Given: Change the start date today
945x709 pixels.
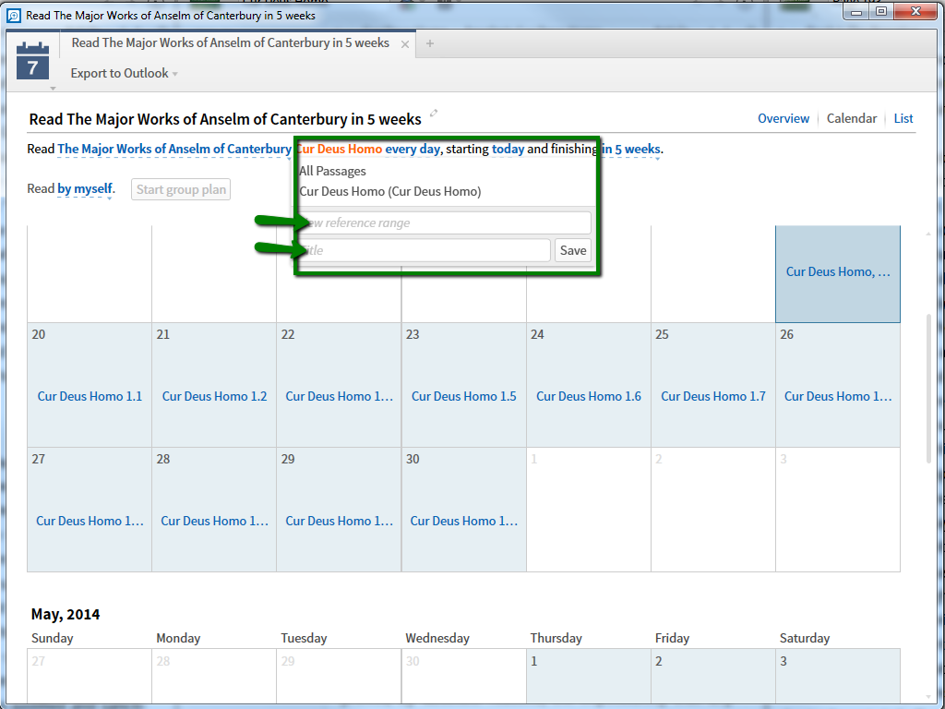Looking at the screenshot, I should tap(508, 149).
